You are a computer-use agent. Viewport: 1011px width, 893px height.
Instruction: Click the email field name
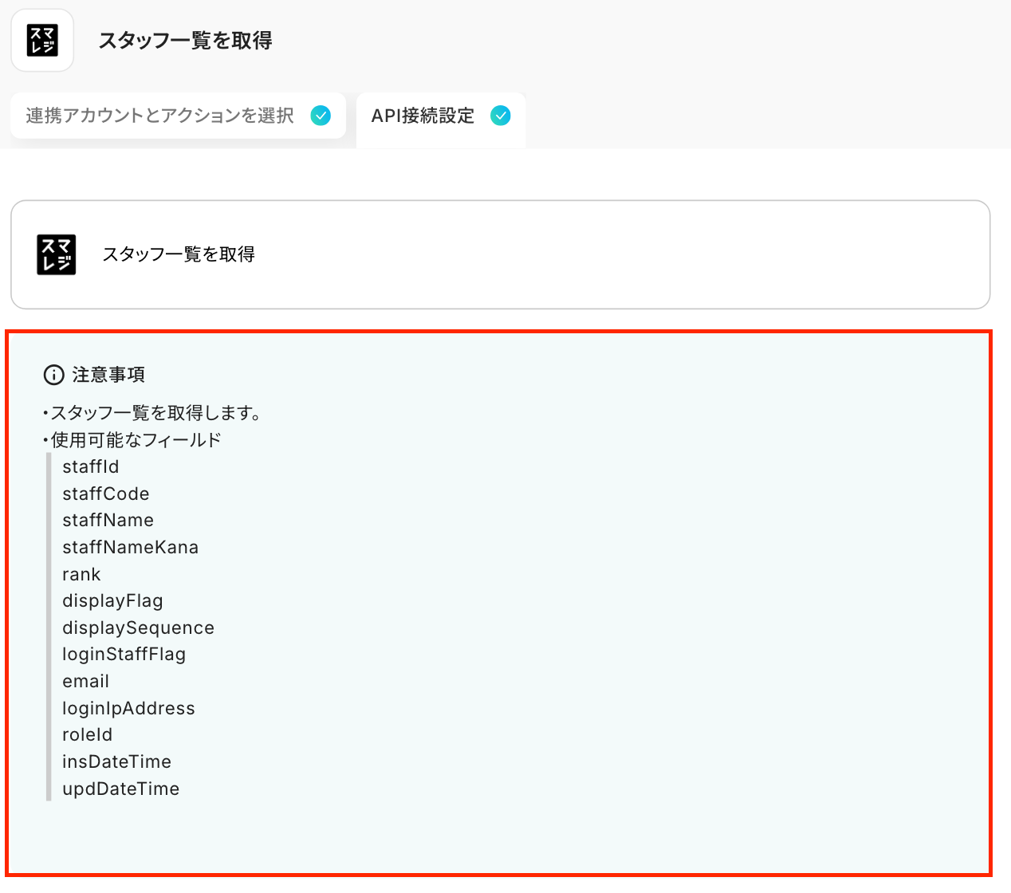coord(86,681)
